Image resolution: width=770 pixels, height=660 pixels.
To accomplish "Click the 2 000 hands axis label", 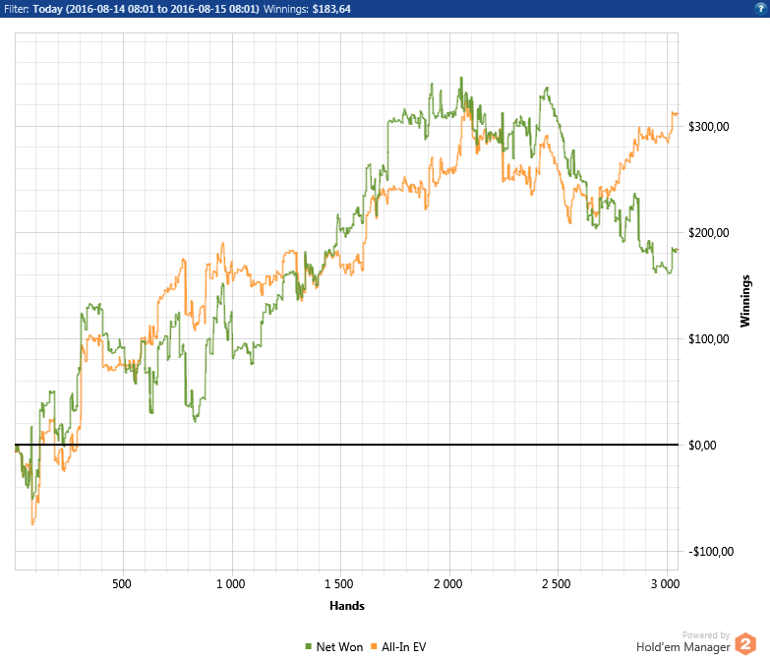I will click(447, 584).
